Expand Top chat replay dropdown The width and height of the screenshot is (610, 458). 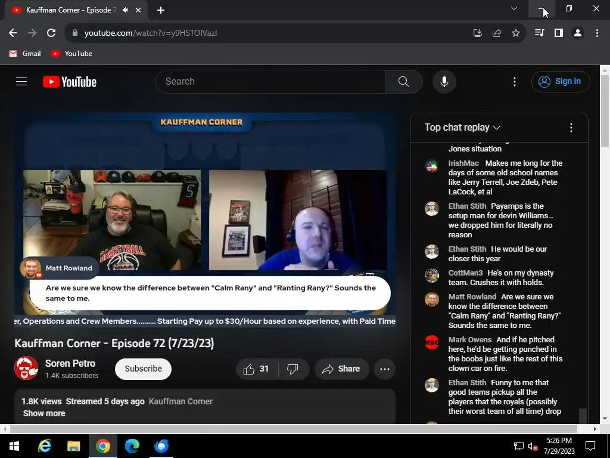tap(462, 128)
